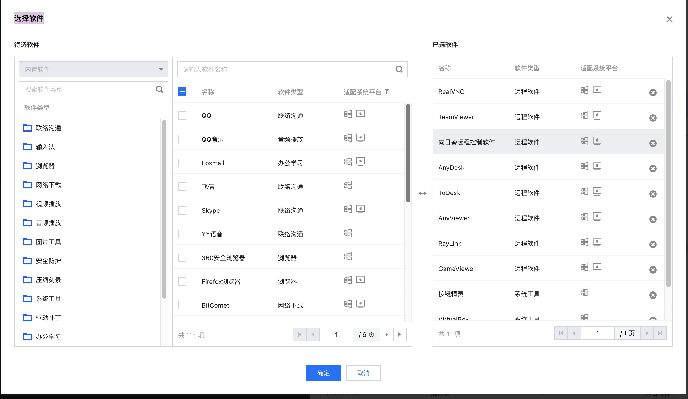Remove 按键精灵 from the selected list

point(653,295)
